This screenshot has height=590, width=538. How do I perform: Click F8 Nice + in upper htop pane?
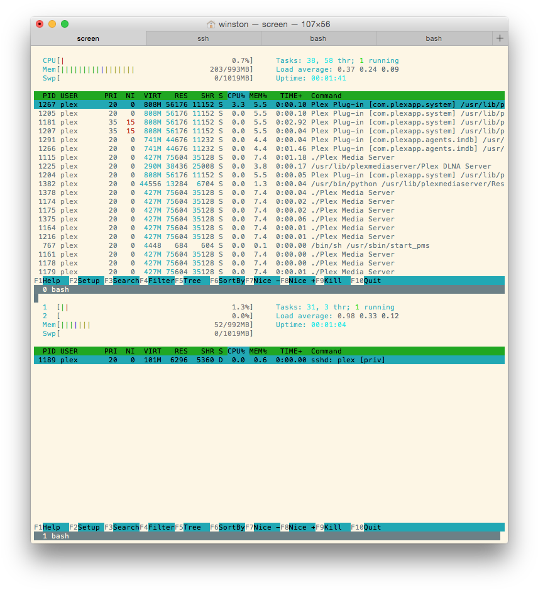(298, 281)
